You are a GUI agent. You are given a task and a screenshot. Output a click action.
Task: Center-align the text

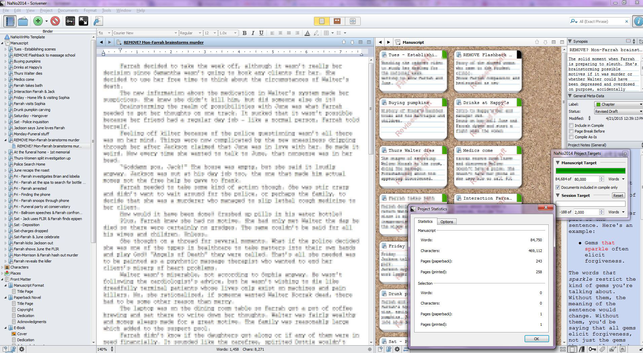click(280, 33)
